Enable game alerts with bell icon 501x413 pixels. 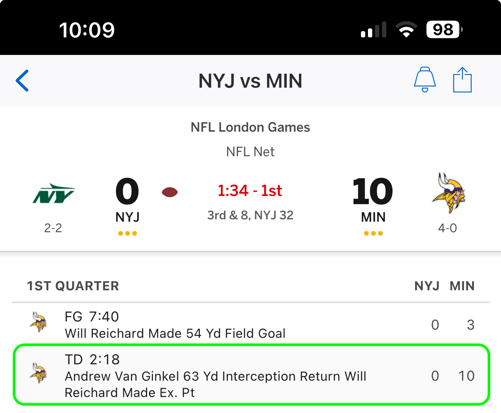coord(425,79)
